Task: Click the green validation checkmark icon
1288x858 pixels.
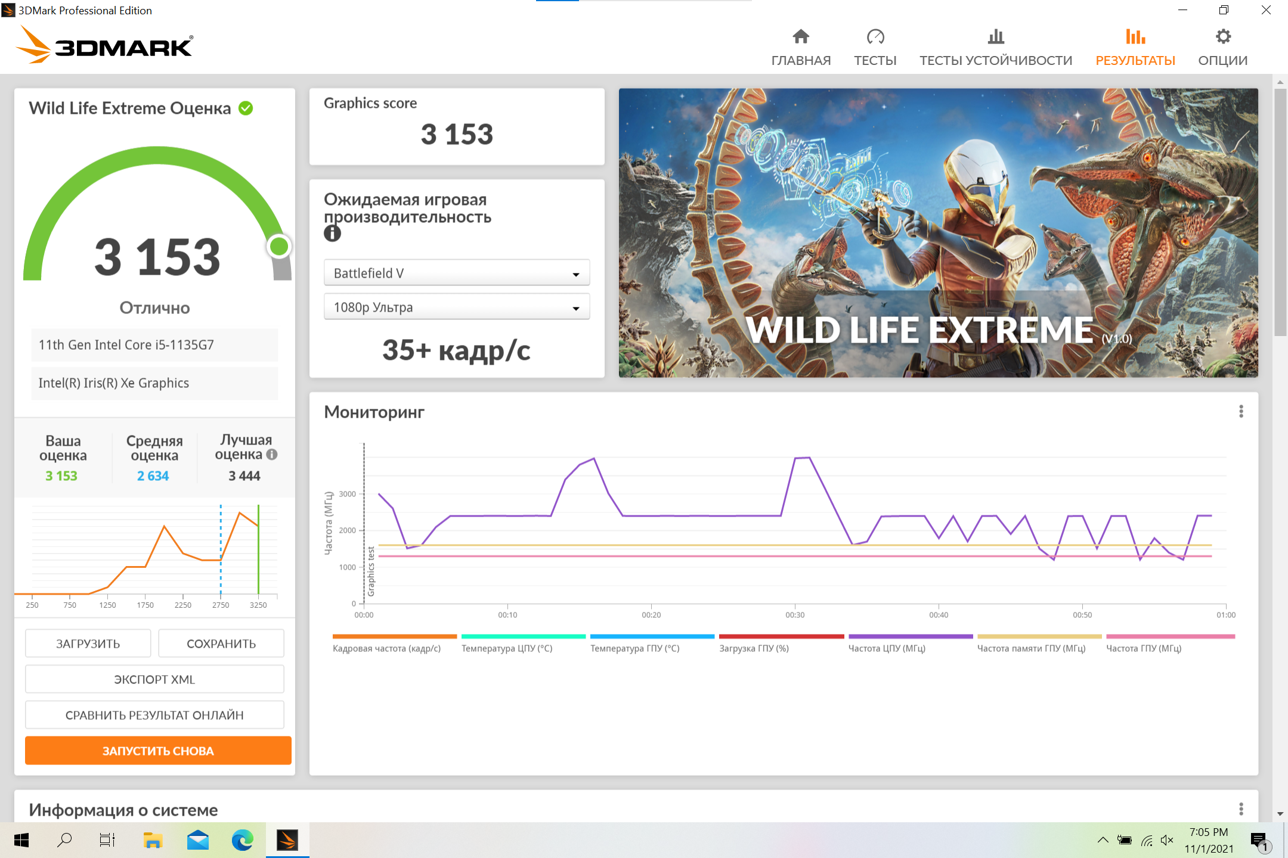Action: click(x=246, y=108)
